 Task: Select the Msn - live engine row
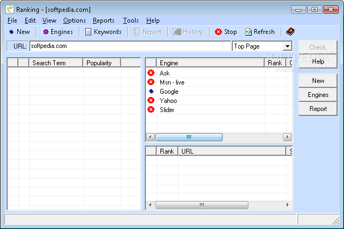(219, 82)
